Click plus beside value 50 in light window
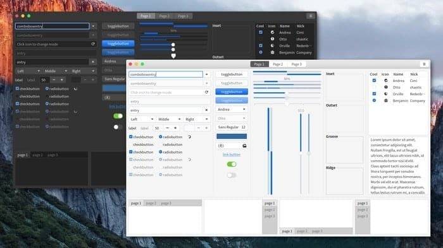443x248 pixels. point(175,128)
